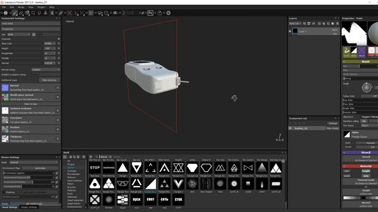Select the Projection tool in the toolbar
Image resolution: width=378 pixels, height=212 pixels.
pos(27,13)
